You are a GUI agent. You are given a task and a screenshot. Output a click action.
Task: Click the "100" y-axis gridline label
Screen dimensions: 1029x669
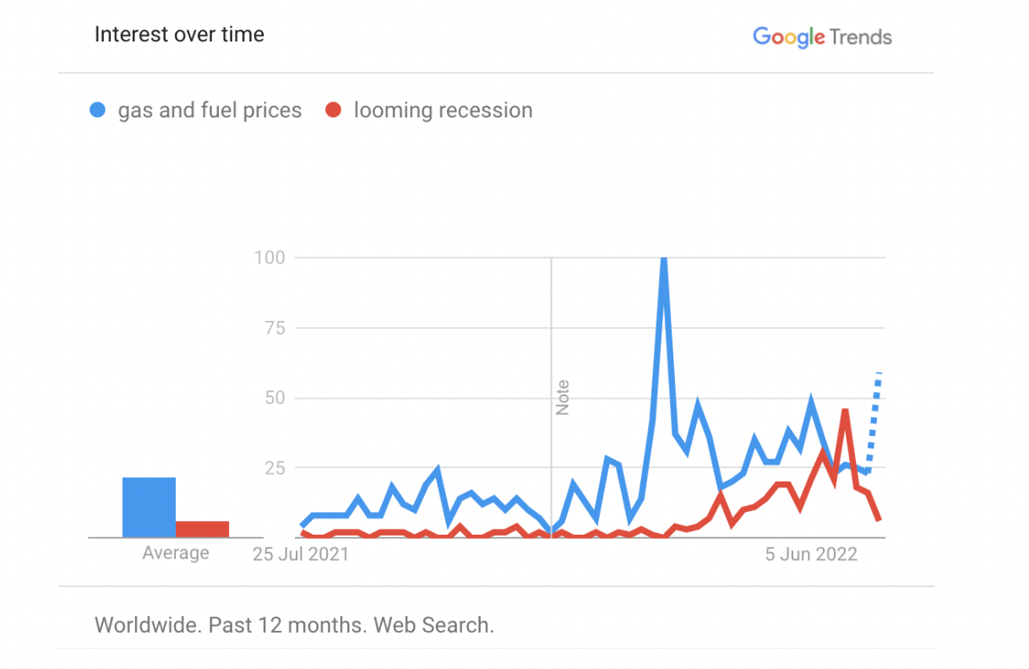(269, 257)
